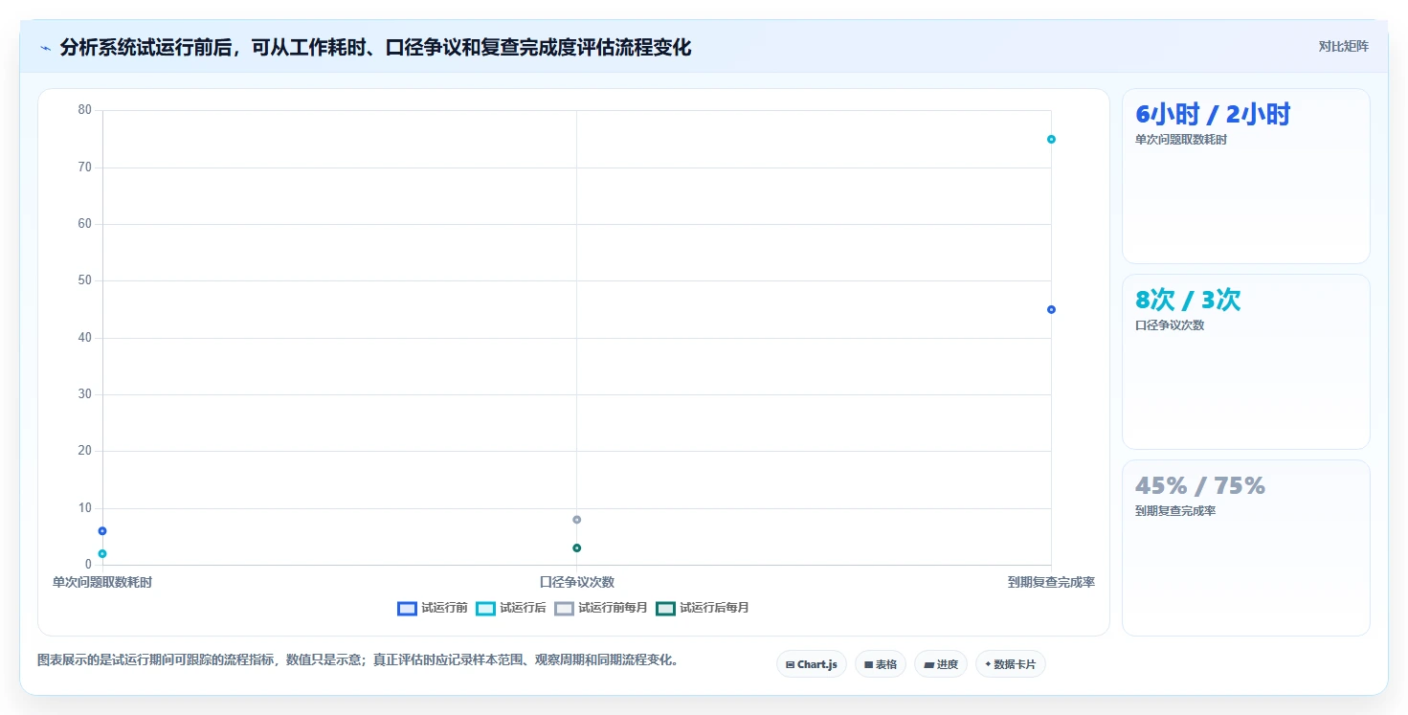The height and width of the screenshot is (715, 1408).
Task: Click the blue 试运行前 point at value 6
Action: click(x=102, y=530)
